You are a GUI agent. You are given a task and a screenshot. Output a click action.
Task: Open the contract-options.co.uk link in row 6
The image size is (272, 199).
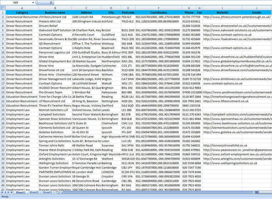(x=227, y=35)
